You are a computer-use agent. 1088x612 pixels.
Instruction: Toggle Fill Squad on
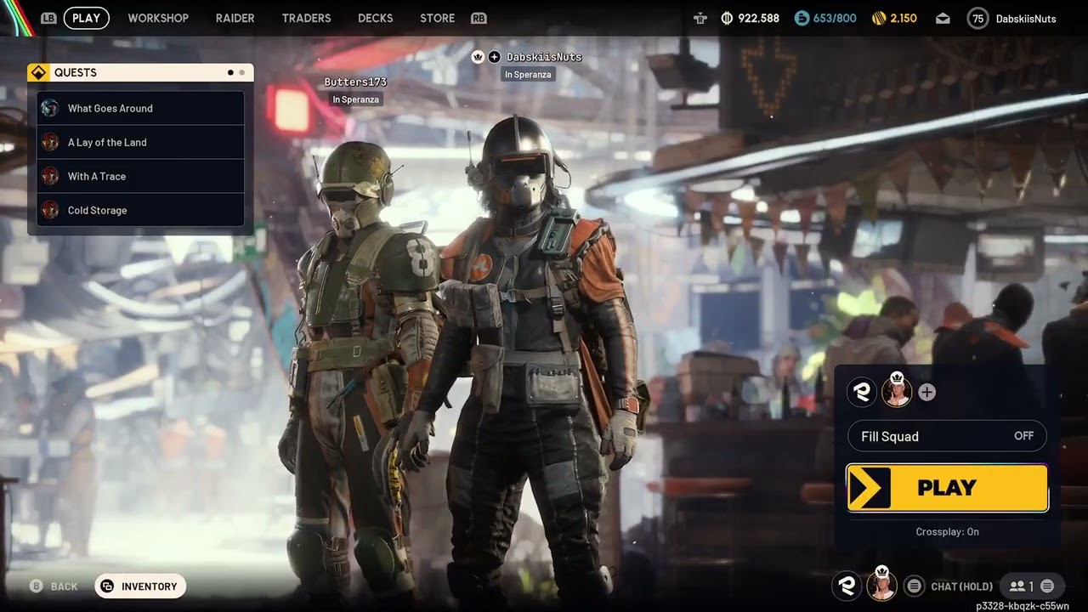[x=947, y=436]
